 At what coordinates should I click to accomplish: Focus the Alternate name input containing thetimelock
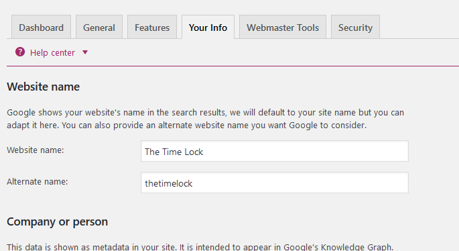point(275,183)
